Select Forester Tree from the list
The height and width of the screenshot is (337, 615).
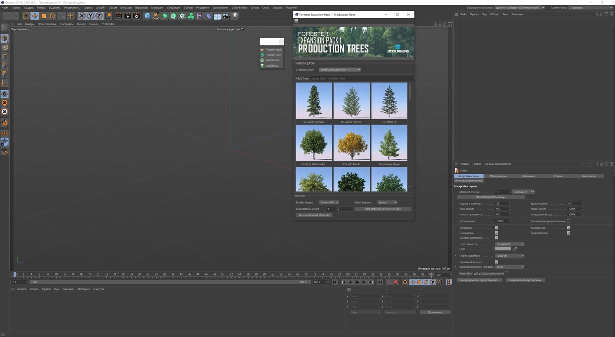click(x=272, y=55)
